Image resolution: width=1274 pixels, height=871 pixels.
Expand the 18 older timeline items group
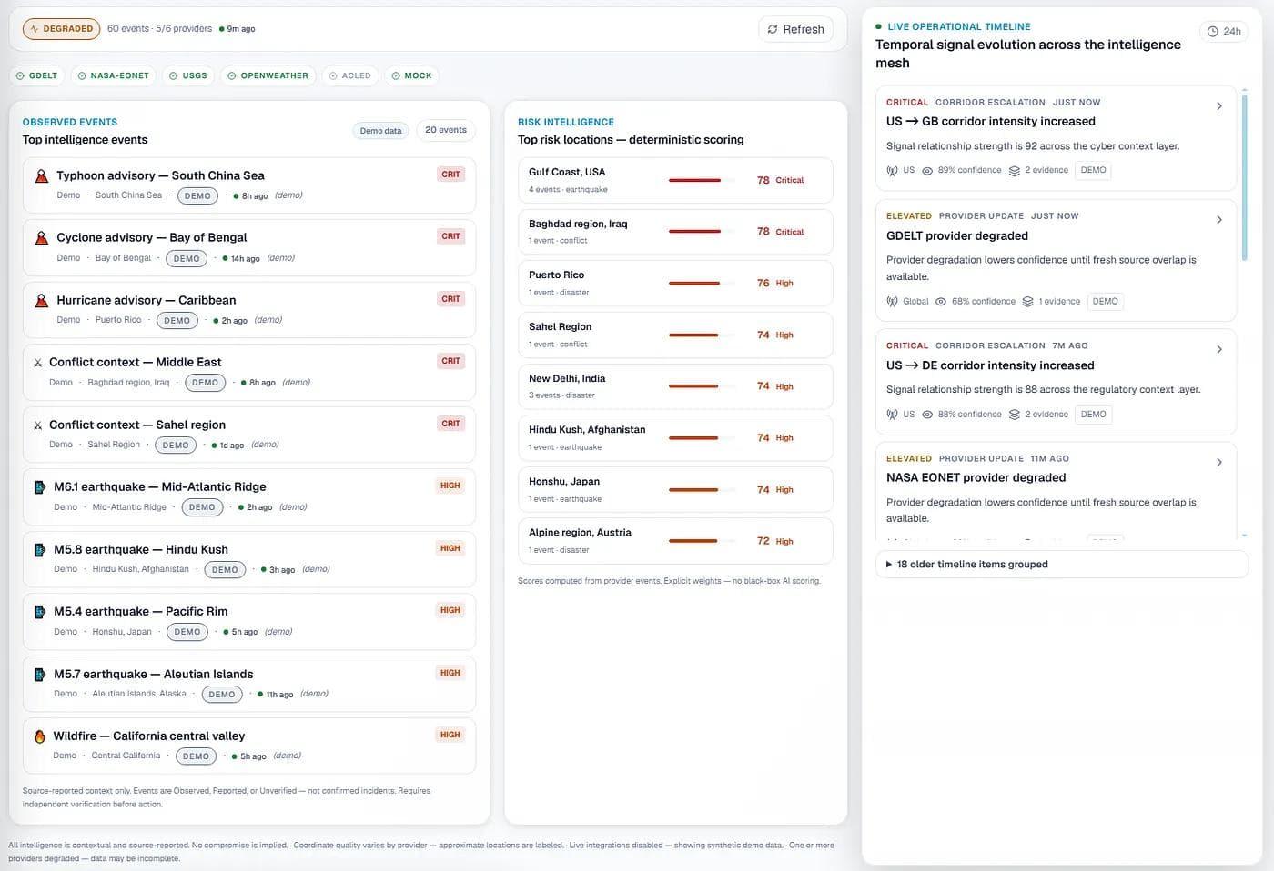point(1061,565)
